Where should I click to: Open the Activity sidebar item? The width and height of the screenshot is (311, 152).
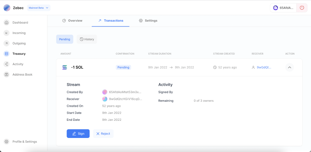click(x=18, y=64)
